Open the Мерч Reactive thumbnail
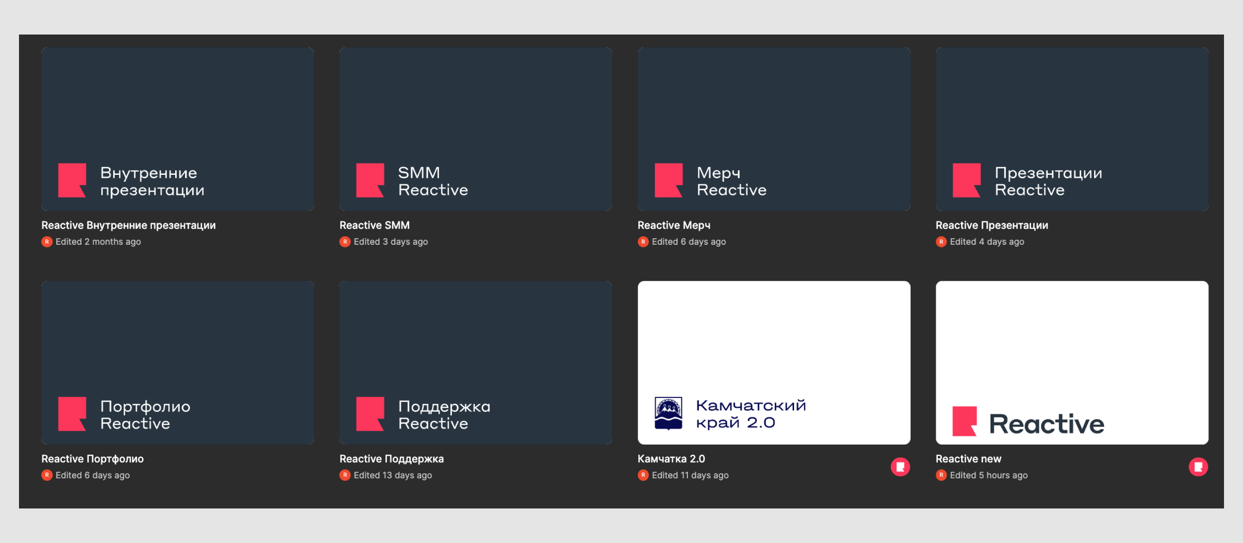This screenshot has height=543, width=1243. pyautogui.click(x=773, y=129)
